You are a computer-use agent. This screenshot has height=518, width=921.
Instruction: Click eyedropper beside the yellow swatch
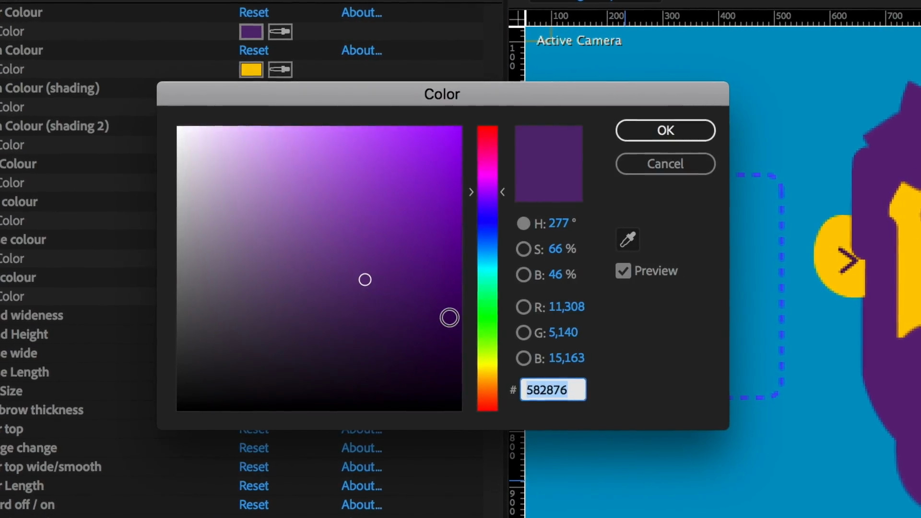280,70
